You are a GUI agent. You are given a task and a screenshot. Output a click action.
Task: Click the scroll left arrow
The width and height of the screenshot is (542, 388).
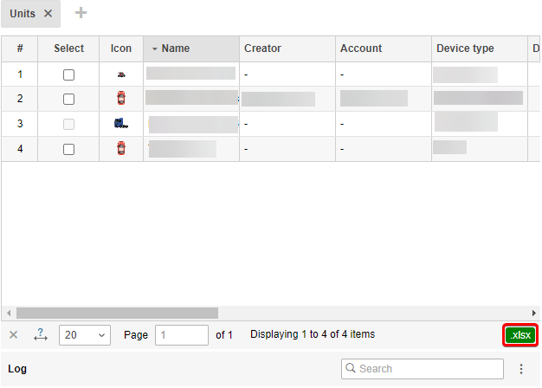tap(9, 313)
